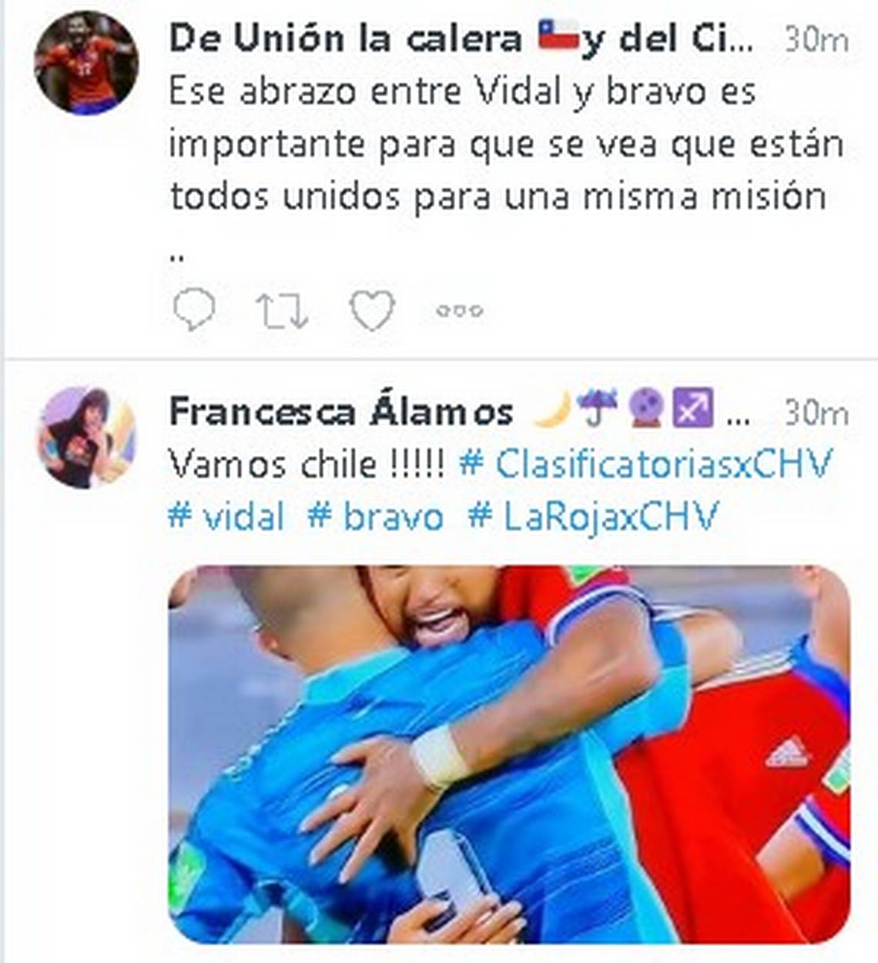The image size is (878, 963).
Task: Like the tweet about the Vidal-Bravo hug
Action: [372, 310]
